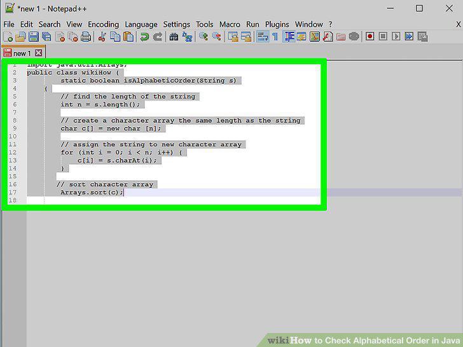
Task: Open the Tools menu
Action: 205,24
